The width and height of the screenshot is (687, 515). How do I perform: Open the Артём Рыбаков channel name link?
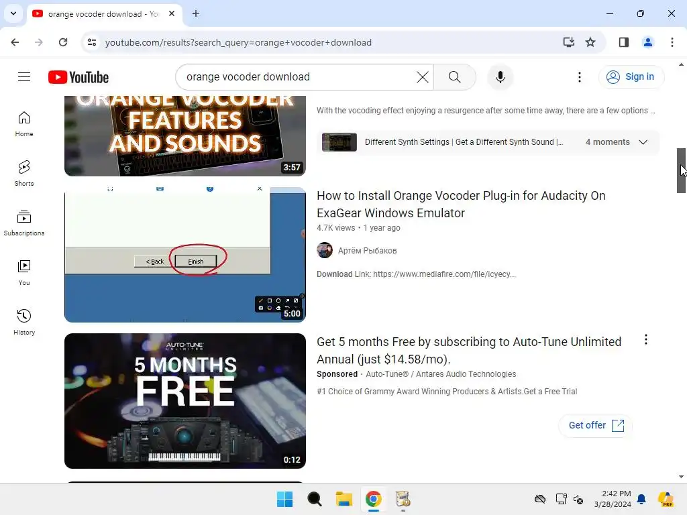(367, 251)
